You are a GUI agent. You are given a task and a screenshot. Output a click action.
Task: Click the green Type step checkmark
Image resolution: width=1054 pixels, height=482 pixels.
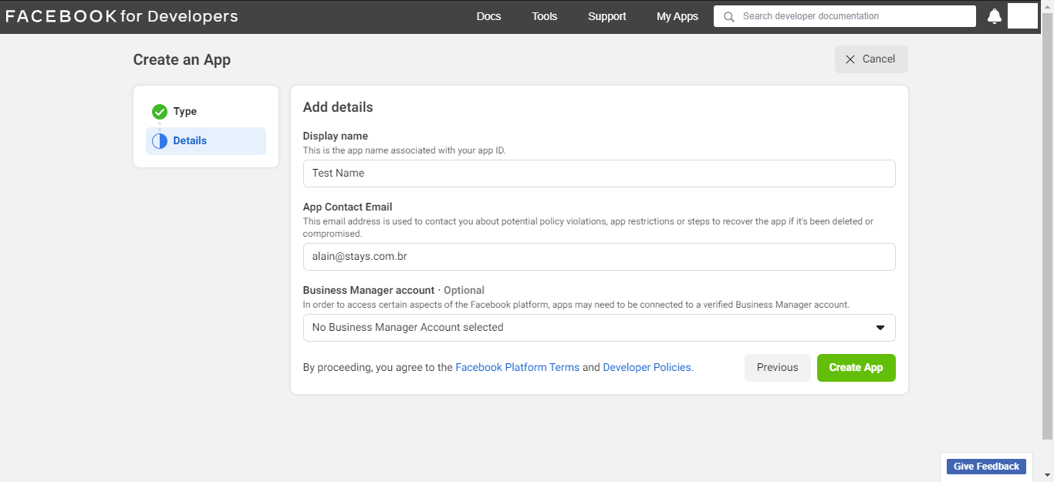160,112
